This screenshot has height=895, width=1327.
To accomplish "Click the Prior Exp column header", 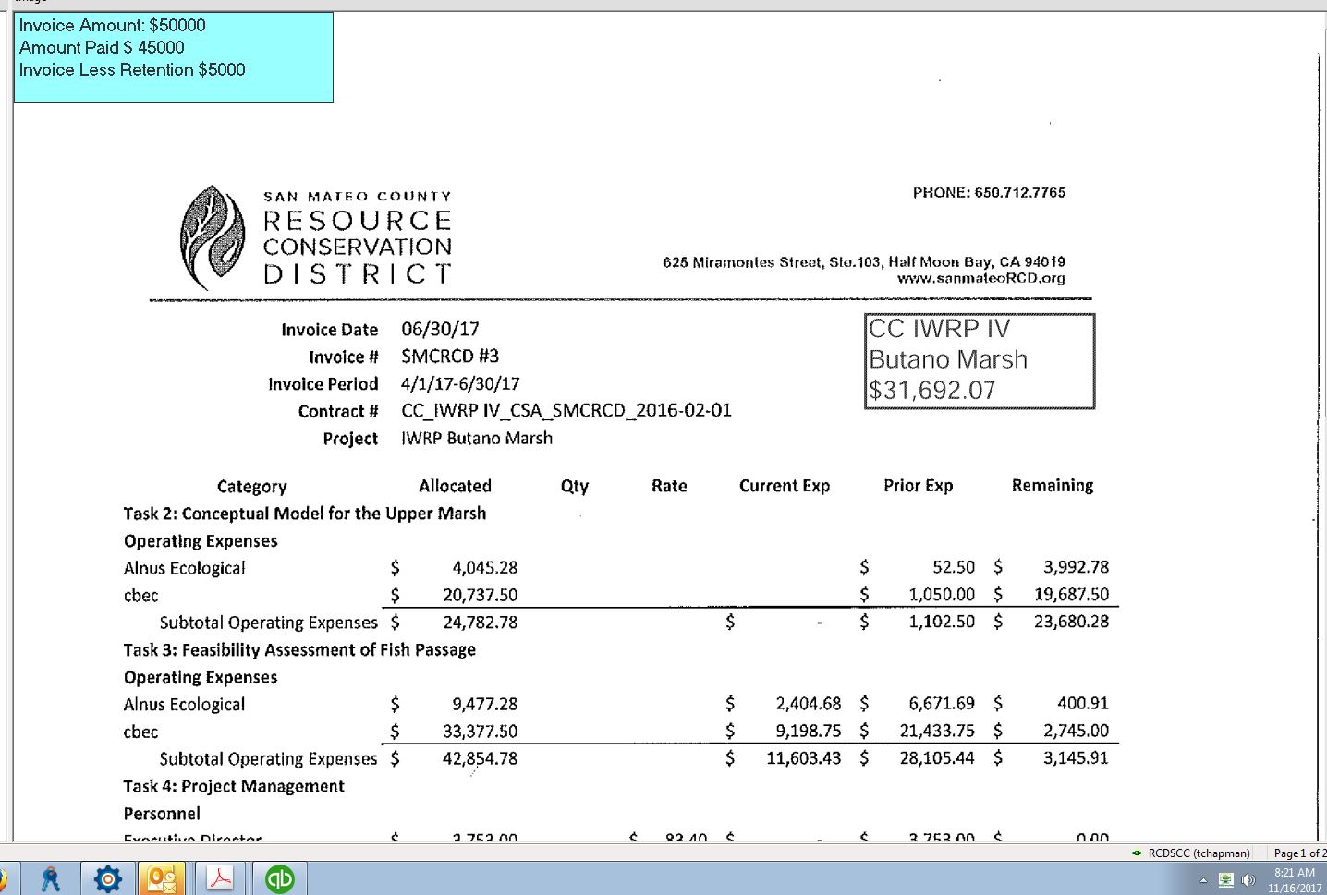I will [918, 486].
